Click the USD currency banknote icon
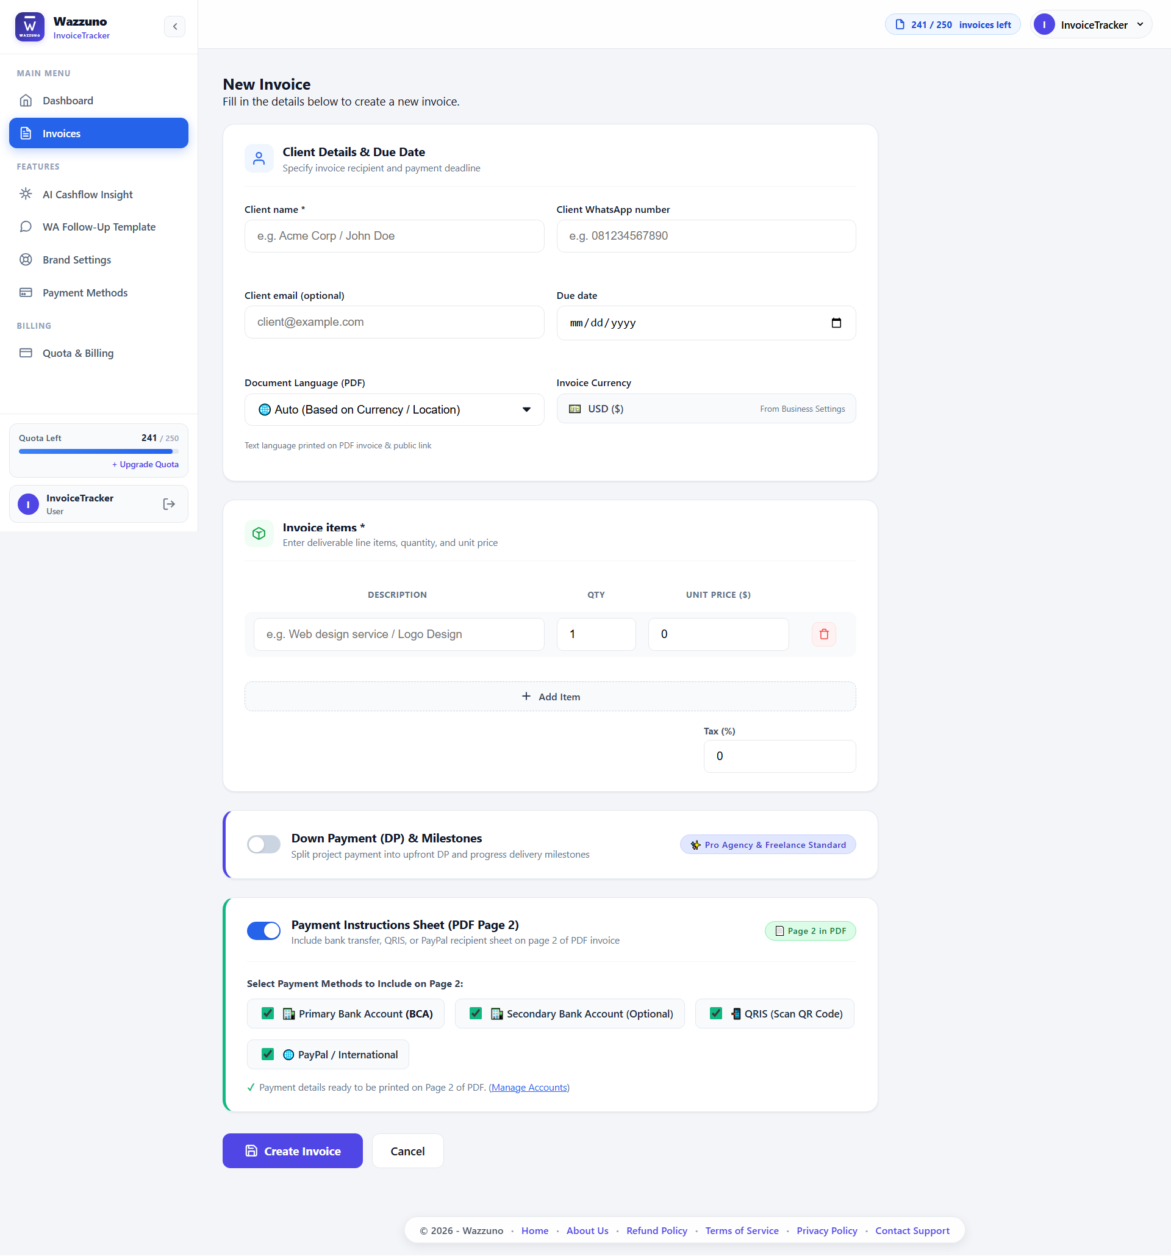This screenshot has width=1171, height=1256. click(x=575, y=409)
